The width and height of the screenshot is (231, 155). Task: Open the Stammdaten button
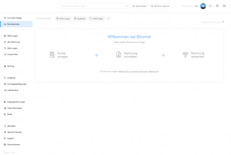[139, 6]
